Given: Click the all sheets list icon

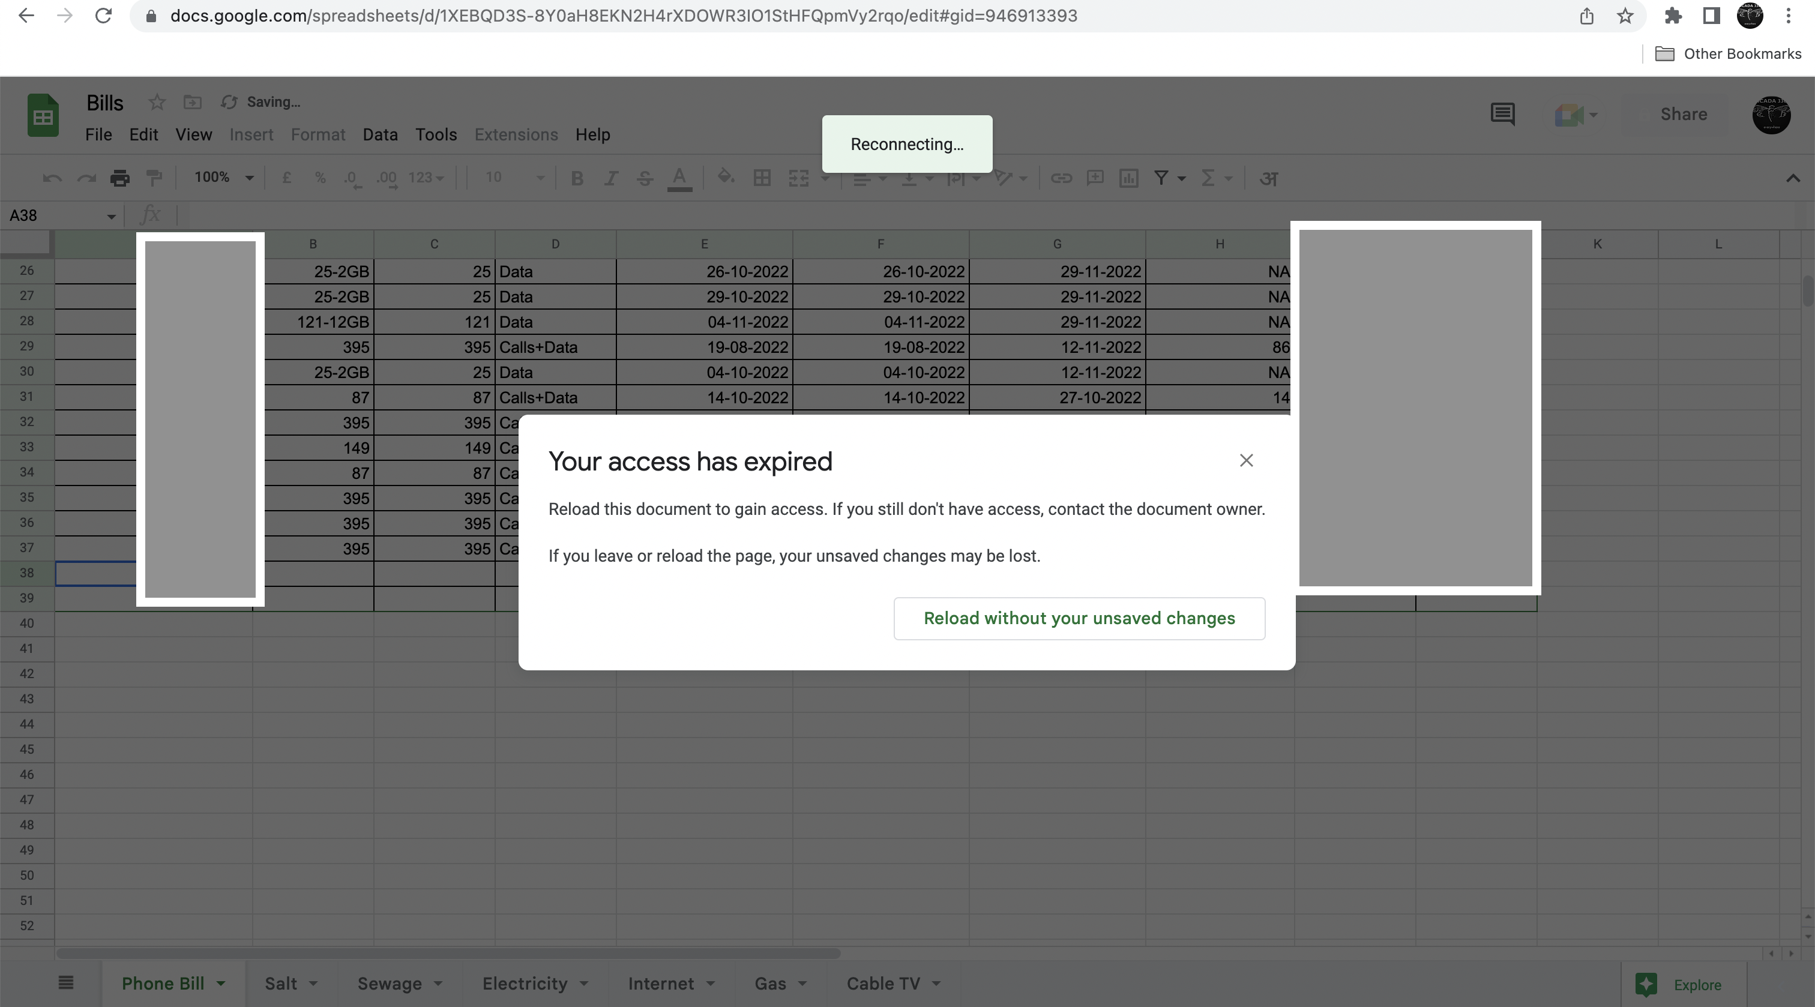Looking at the screenshot, I should [x=65, y=983].
